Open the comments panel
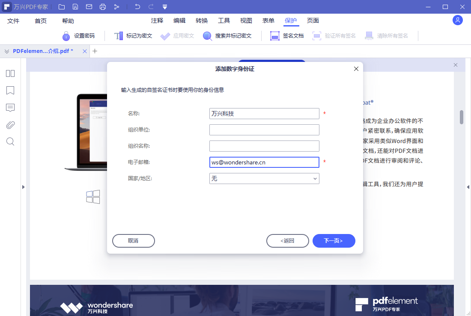The height and width of the screenshot is (316, 471). tap(10, 108)
